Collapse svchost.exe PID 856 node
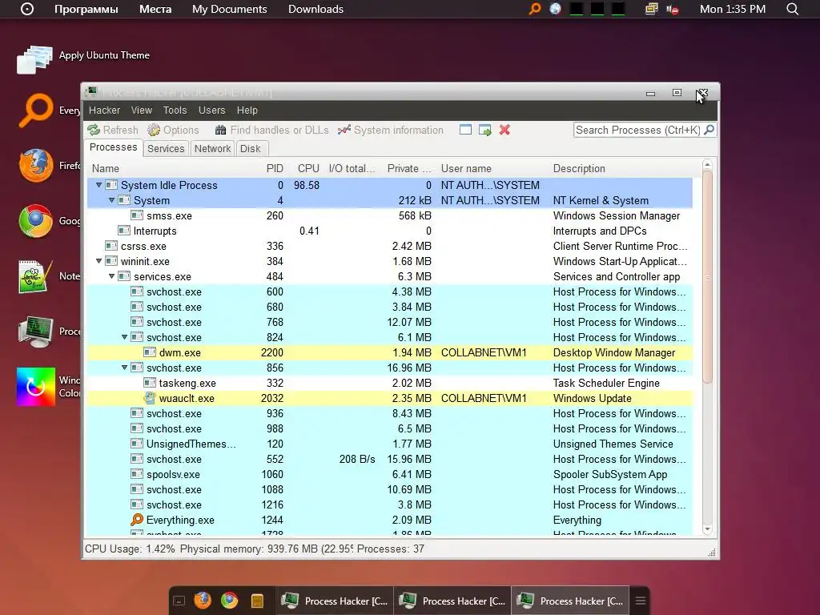This screenshot has height=615, width=820. 124,368
